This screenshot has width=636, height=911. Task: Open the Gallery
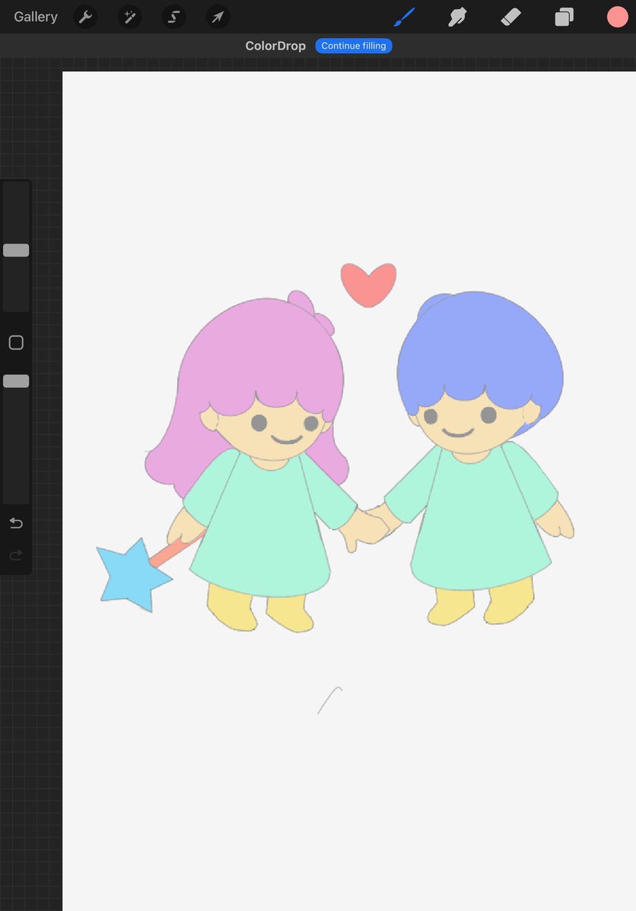36,17
